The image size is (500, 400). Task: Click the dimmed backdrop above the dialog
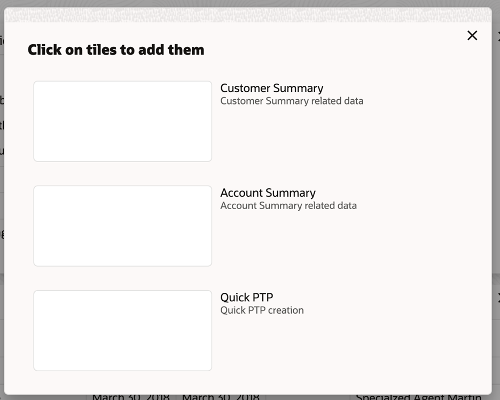pyautogui.click(x=248, y=3)
